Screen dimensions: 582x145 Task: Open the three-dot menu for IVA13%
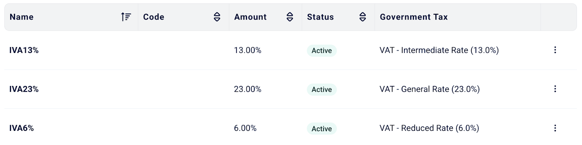click(x=555, y=50)
